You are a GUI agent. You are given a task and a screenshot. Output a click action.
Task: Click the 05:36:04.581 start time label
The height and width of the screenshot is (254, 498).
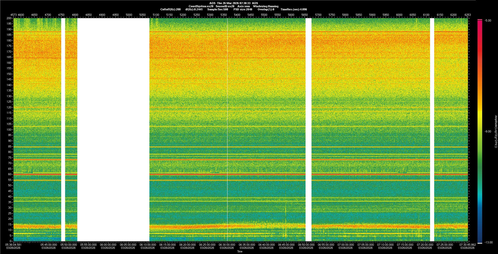[13, 245]
